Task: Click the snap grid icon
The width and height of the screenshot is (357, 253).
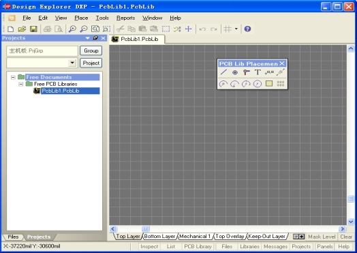Action: point(228,29)
